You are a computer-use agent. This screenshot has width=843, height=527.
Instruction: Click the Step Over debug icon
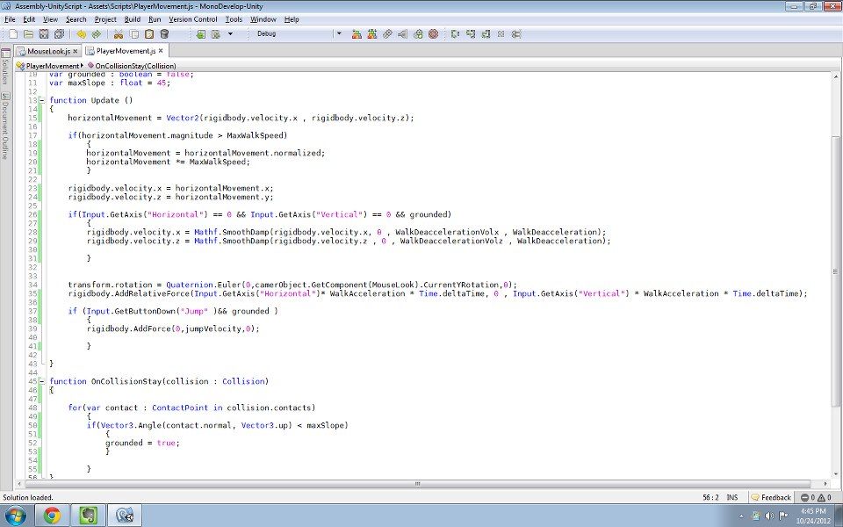pyautogui.click(x=456, y=34)
